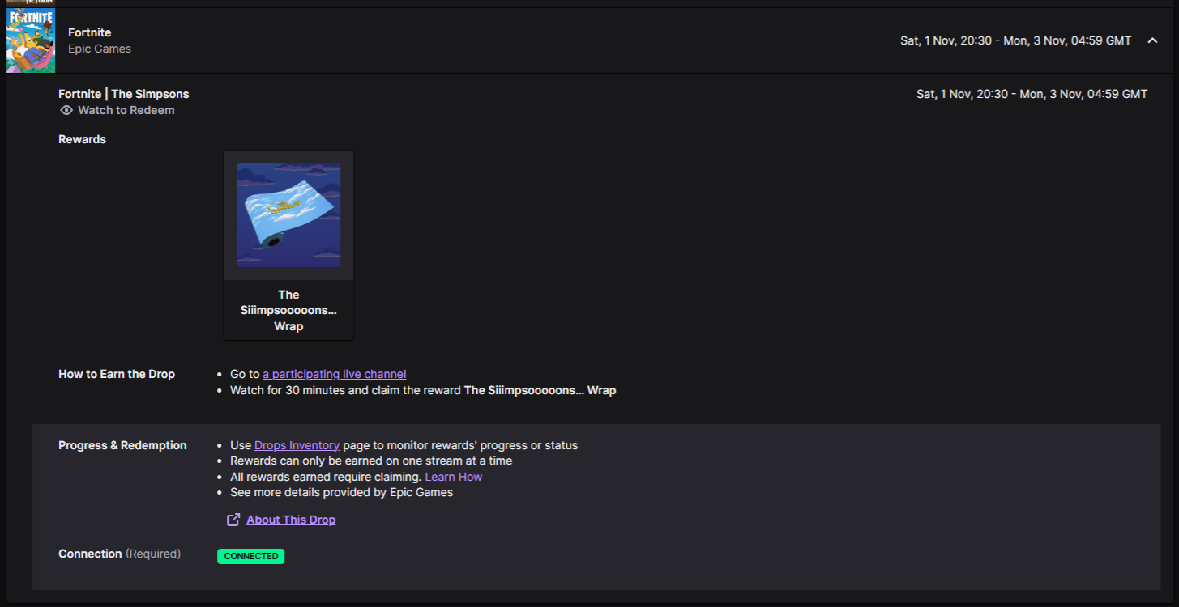Click the 'How to Earn the Drop' heading
This screenshot has height=607, width=1179.
(x=117, y=374)
